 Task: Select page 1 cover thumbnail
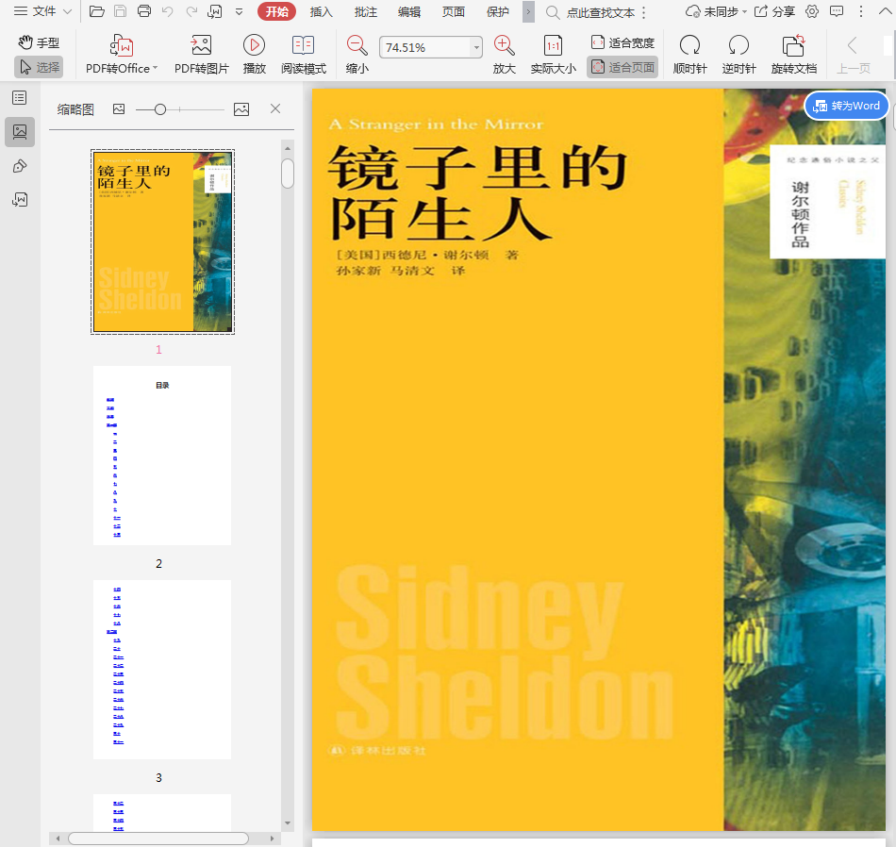163,241
